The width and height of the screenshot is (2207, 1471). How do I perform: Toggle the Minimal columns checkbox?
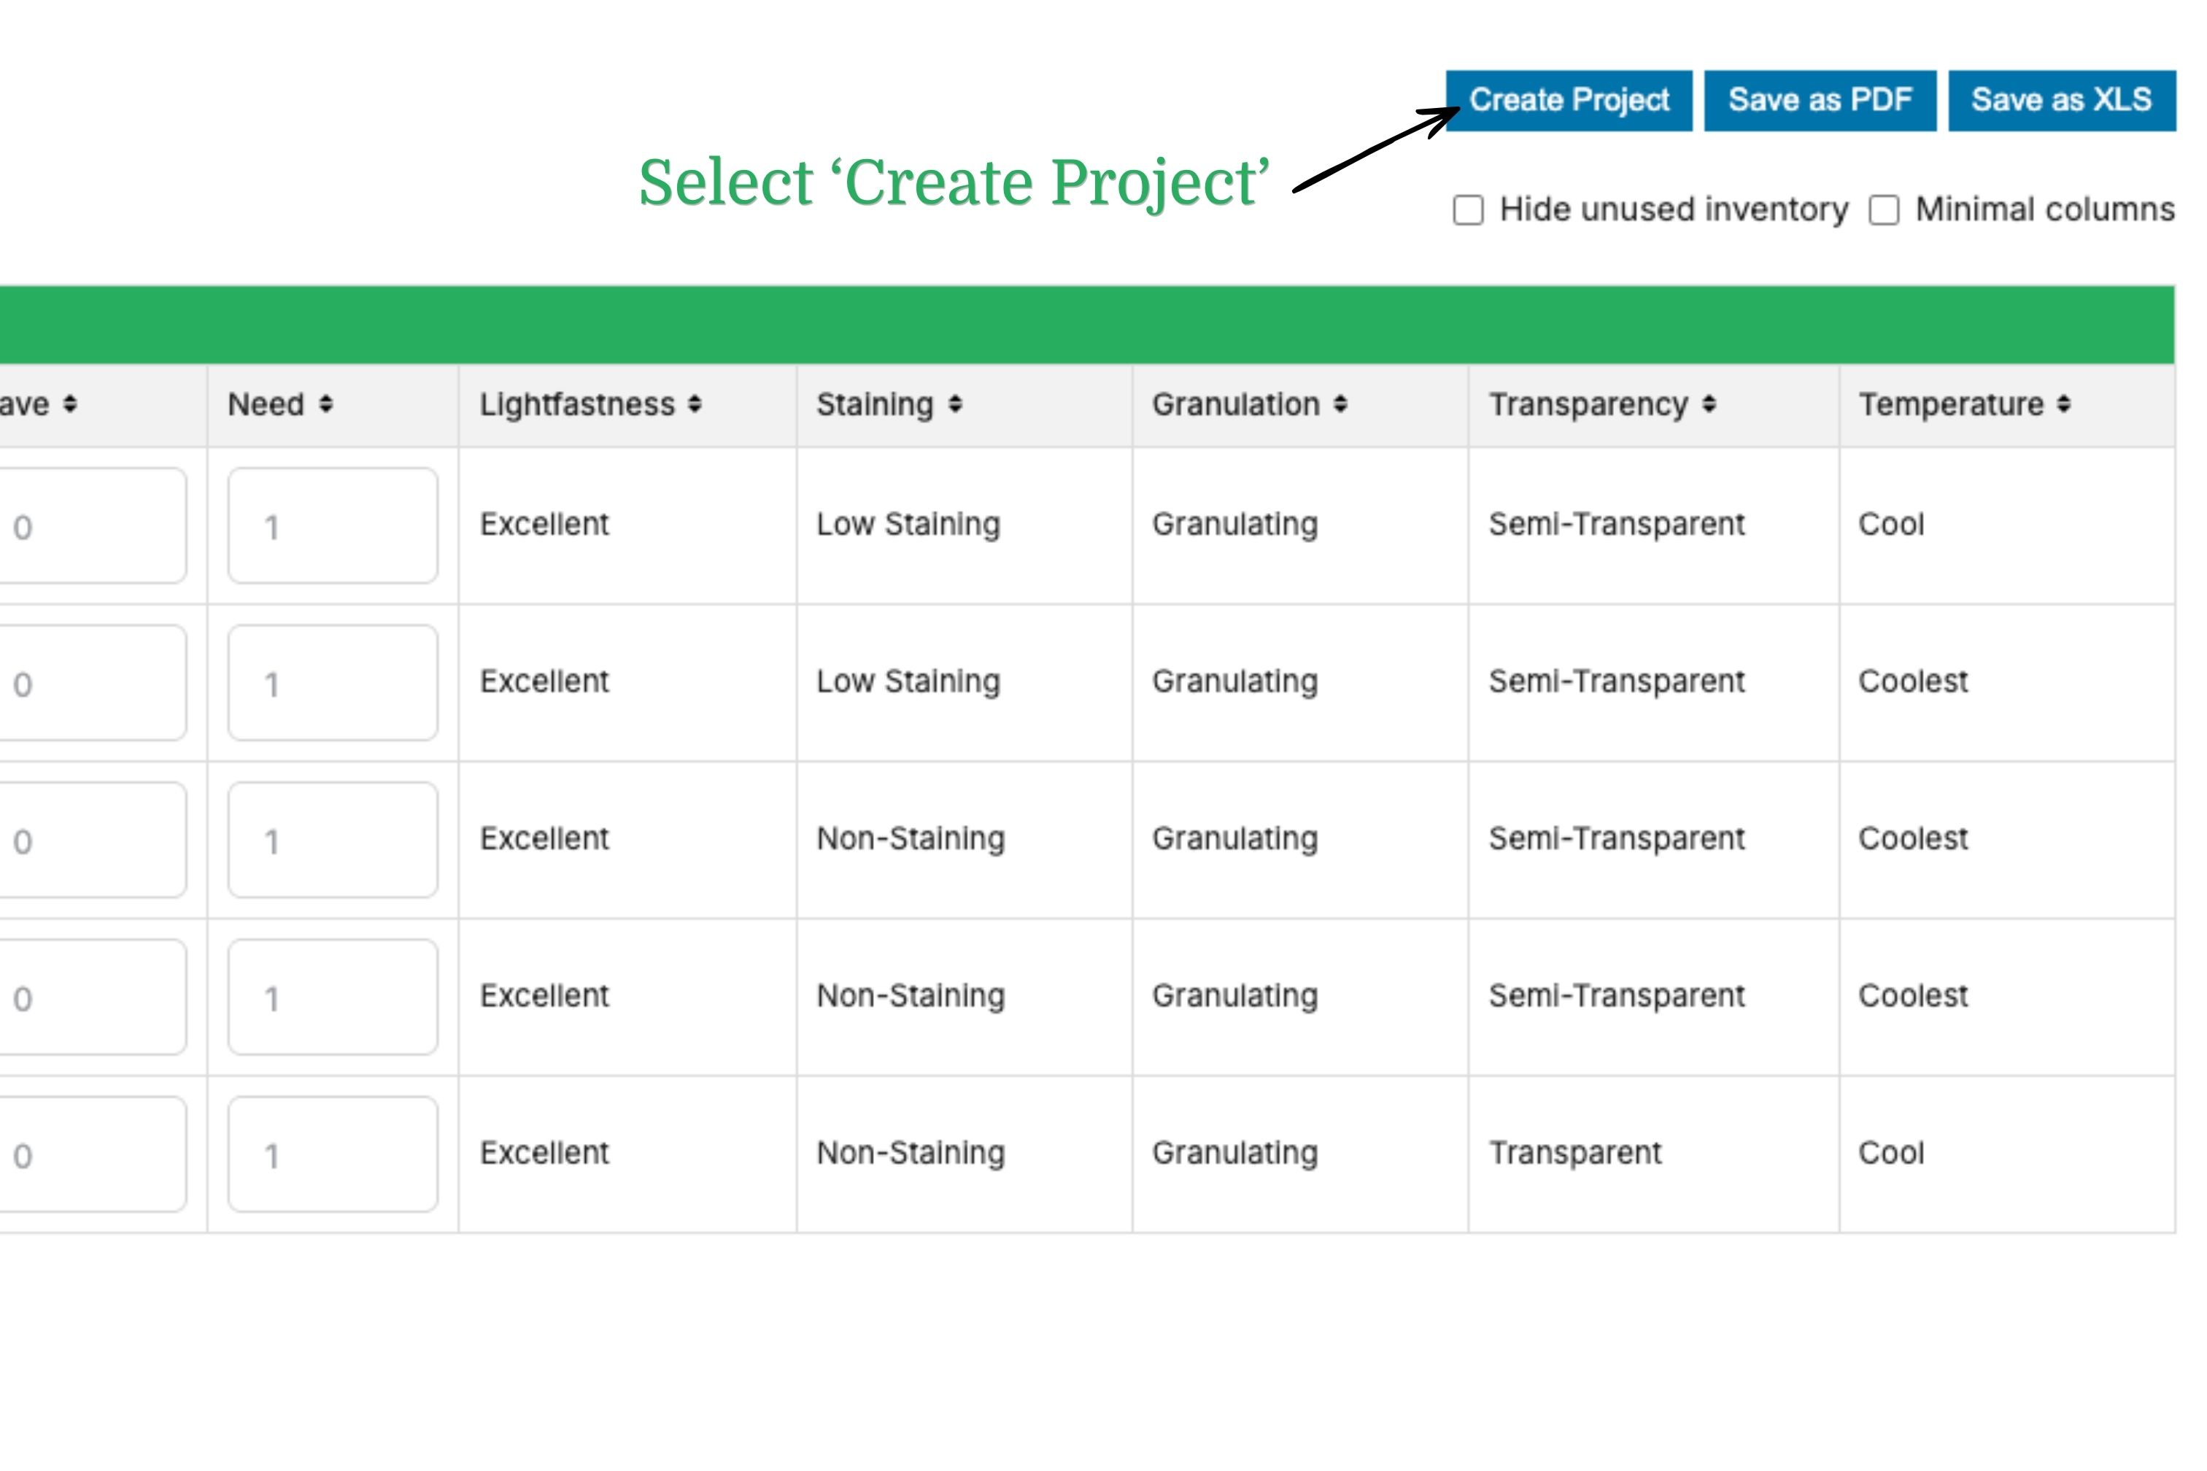[1882, 210]
